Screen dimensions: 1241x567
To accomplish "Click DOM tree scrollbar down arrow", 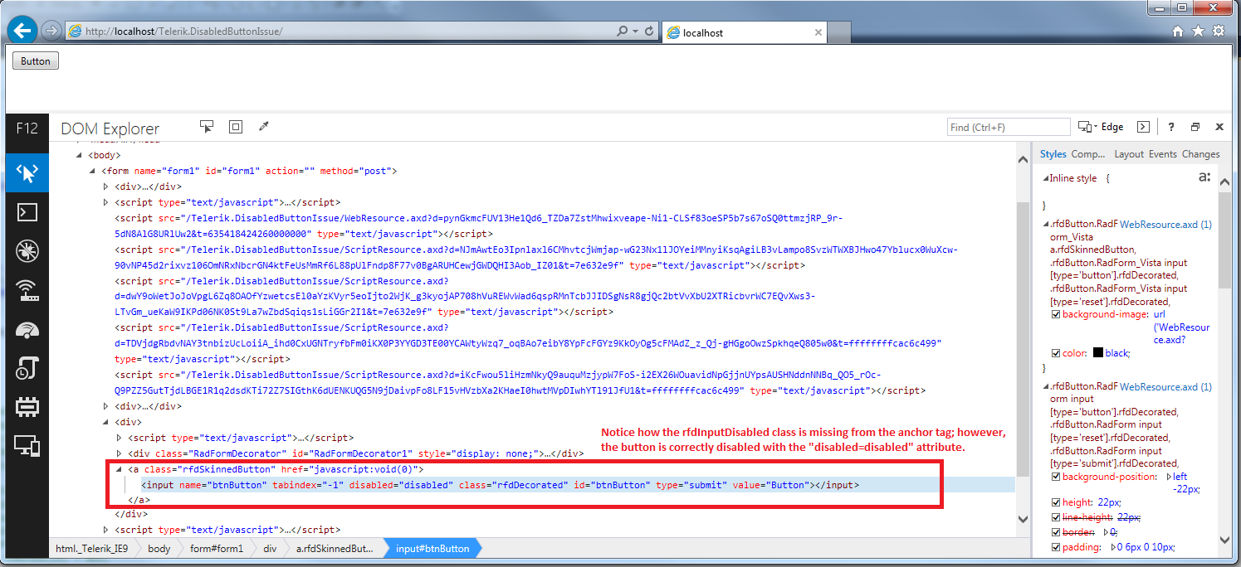I will (1024, 519).
